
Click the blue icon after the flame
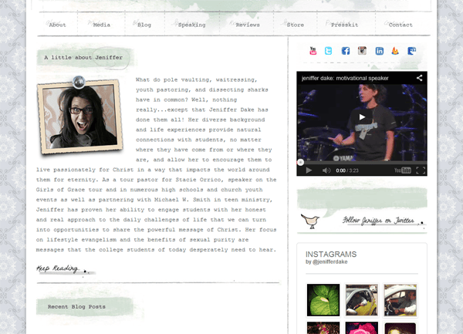pyautogui.click(x=412, y=51)
